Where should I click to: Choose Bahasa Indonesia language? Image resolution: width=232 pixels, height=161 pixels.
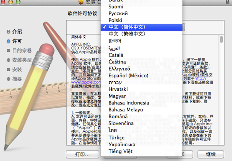(141, 103)
